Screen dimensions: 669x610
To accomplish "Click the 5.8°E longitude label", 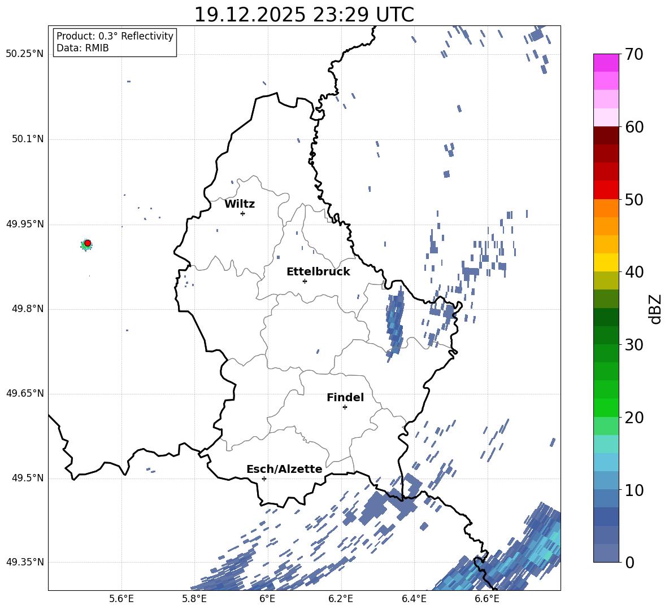I will tap(194, 599).
